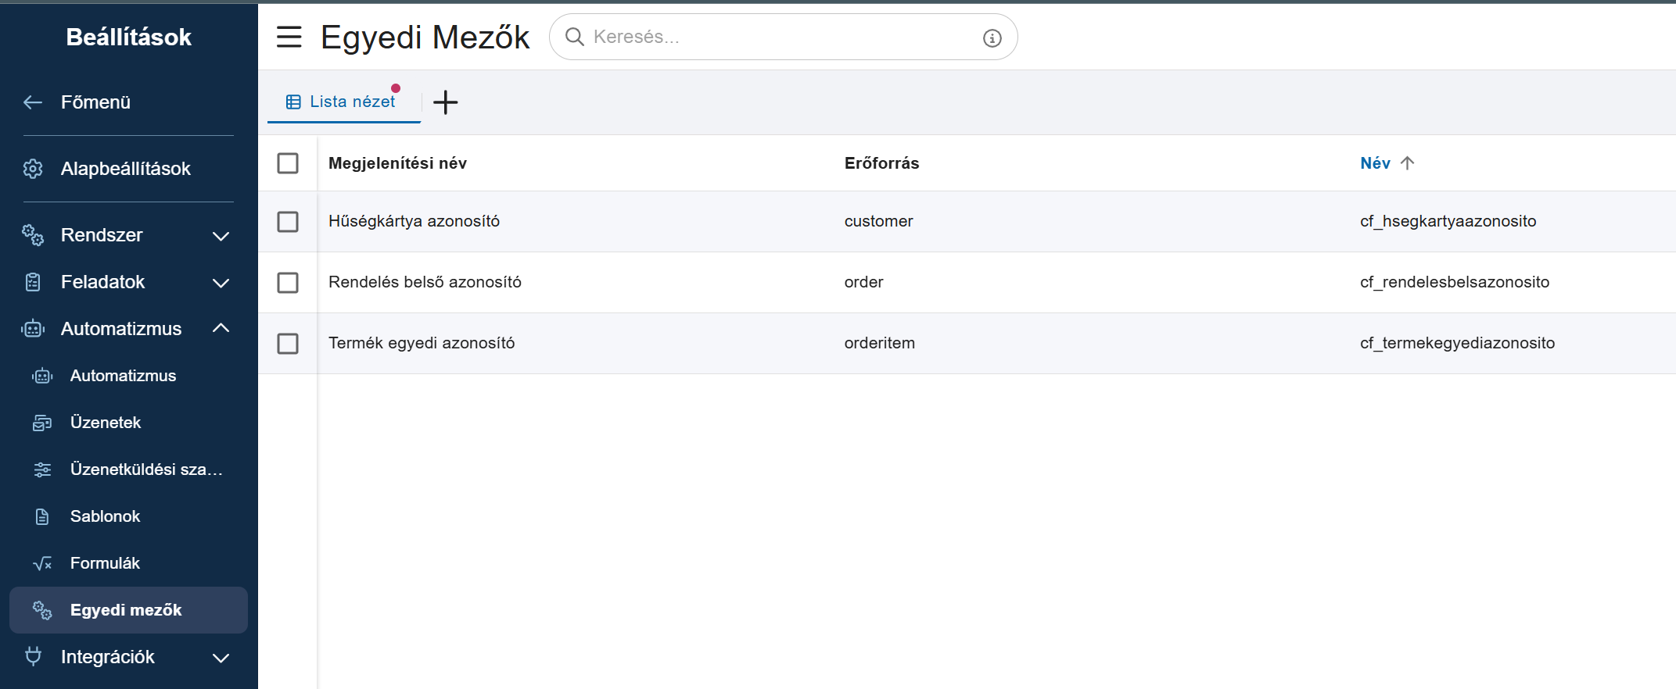This screenshot has height=689, width=1676.
Task: Switch to the Lista nézet tab
Action: pos(343,102)
